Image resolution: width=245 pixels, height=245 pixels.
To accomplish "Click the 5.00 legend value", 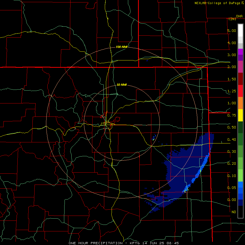I will (x=232, y=30).
